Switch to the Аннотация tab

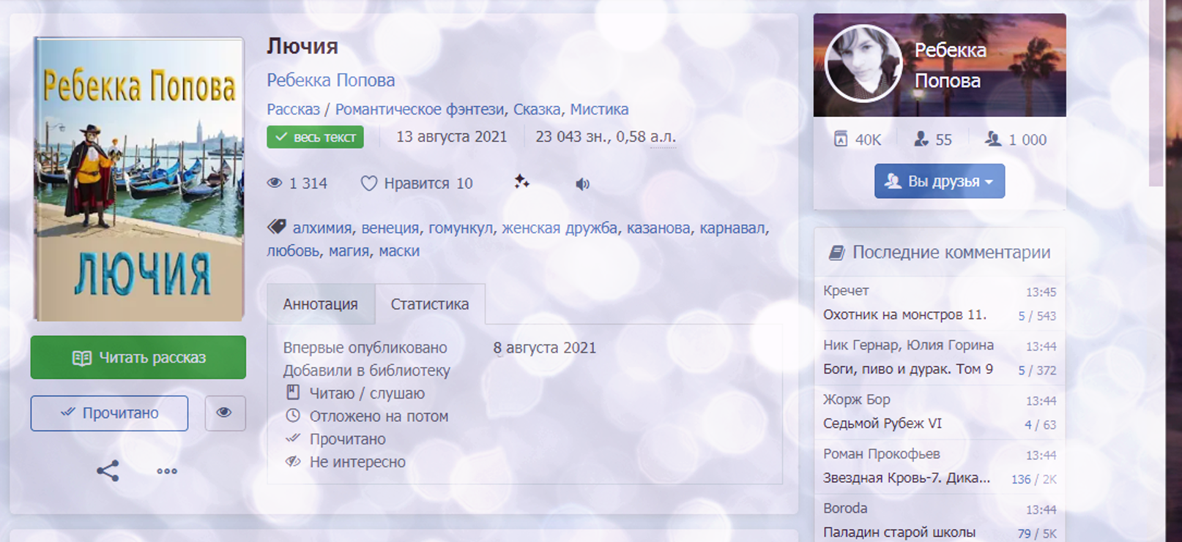tap(321, 304)
